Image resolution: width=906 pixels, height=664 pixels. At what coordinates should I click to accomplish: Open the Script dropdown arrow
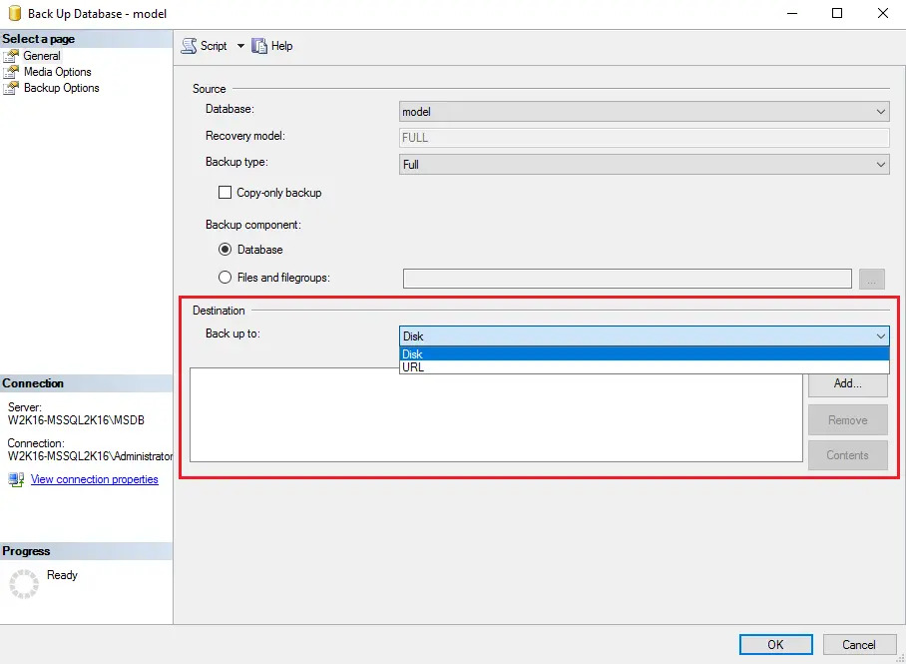(240, 46)
